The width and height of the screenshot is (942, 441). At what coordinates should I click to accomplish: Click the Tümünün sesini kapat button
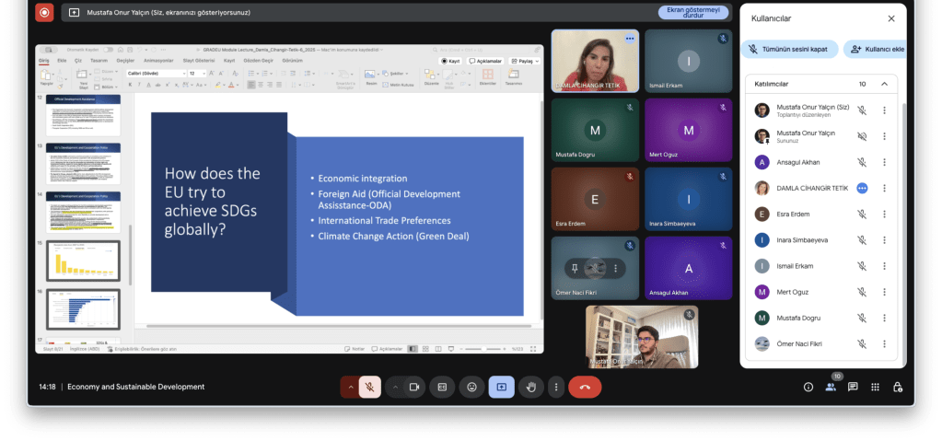790,49
